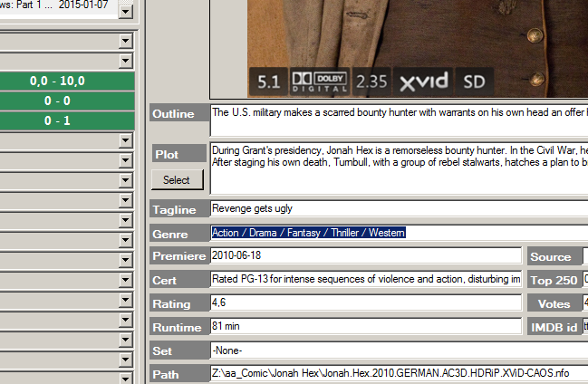Open the dropdown directly below the 0 - 1 bar
588x384 pixels.
(x=125, y=141)
